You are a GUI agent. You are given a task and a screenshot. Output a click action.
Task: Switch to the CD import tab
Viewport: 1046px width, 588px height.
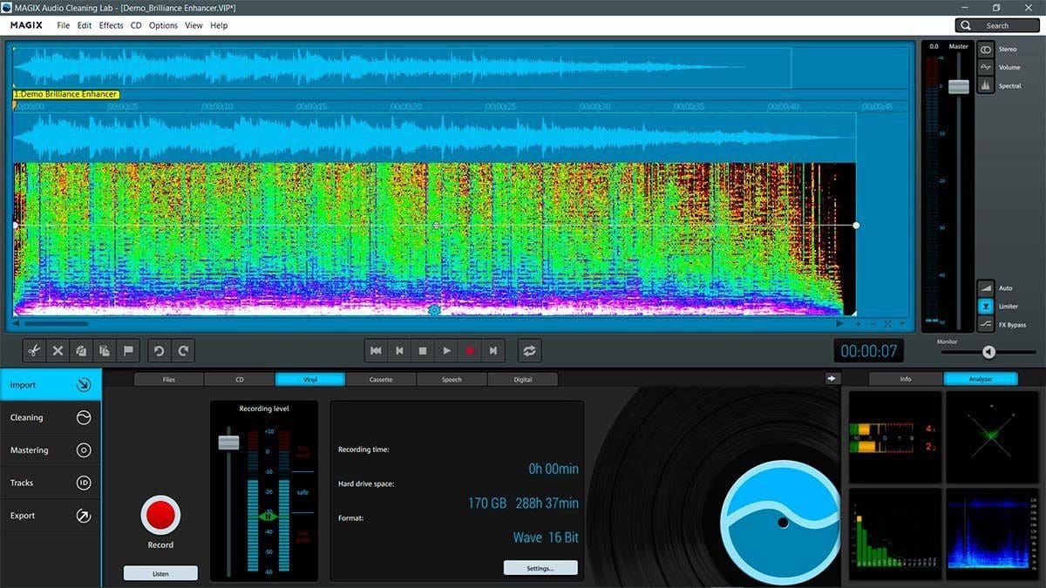(x=240, y=380)
